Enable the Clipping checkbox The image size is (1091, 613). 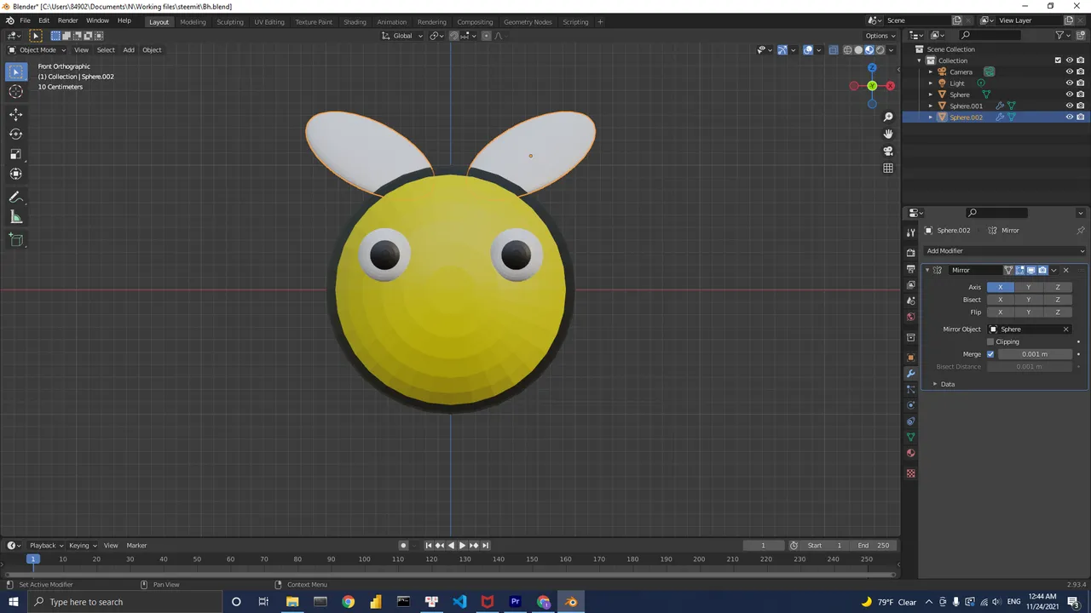(990, 341)
